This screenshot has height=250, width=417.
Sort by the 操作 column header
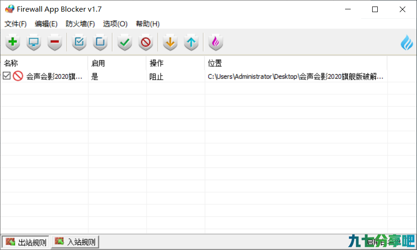click(x=176, y=63)
